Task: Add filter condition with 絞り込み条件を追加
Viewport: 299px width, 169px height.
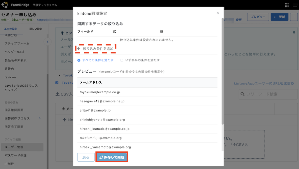Action: point(96,49)
